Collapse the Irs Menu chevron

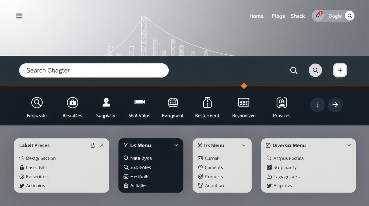(244, 145)
